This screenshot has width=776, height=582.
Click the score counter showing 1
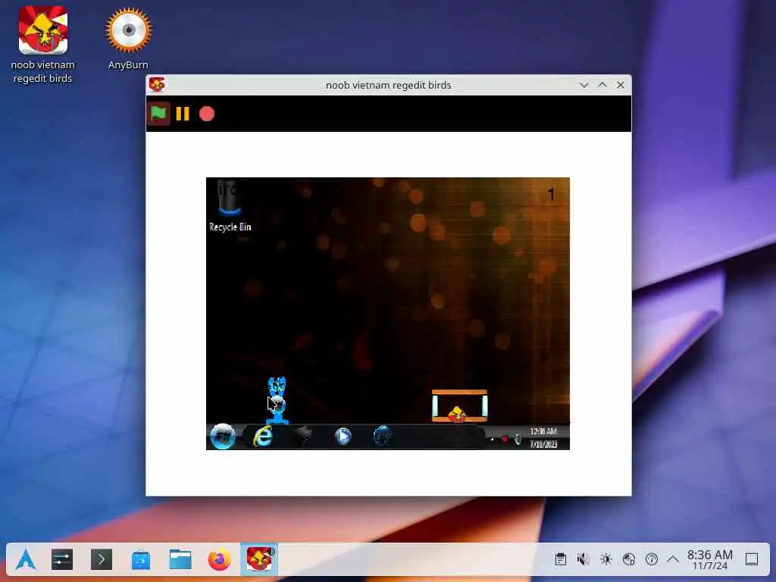point(551,195)
